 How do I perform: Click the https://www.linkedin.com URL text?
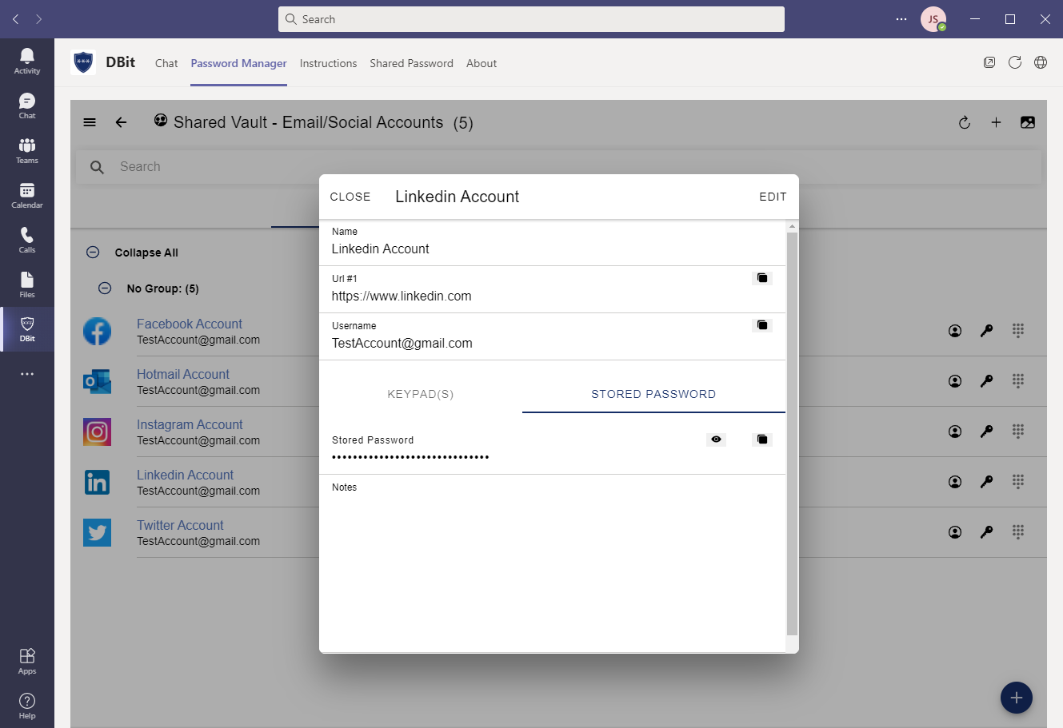pyautogui.click(x=402, y=296)
